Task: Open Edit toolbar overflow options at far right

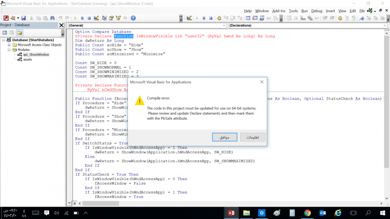Action: pyautogui.click(x=388, y=18)
